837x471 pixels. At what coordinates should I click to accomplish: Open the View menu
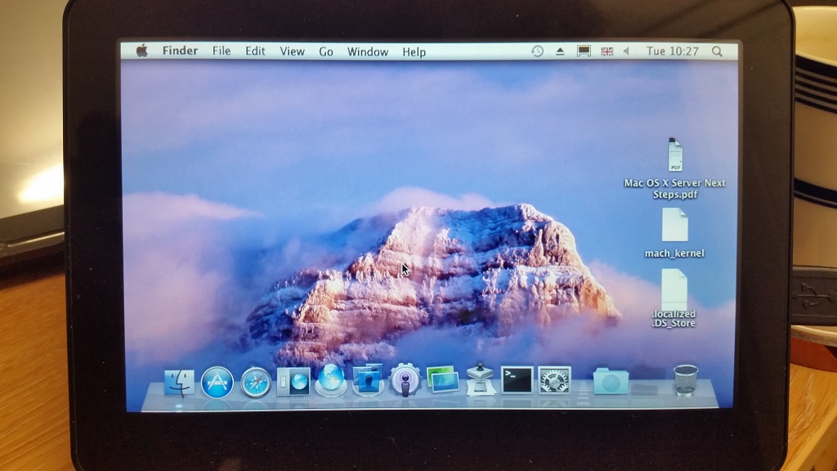click(x=292, y=52)
